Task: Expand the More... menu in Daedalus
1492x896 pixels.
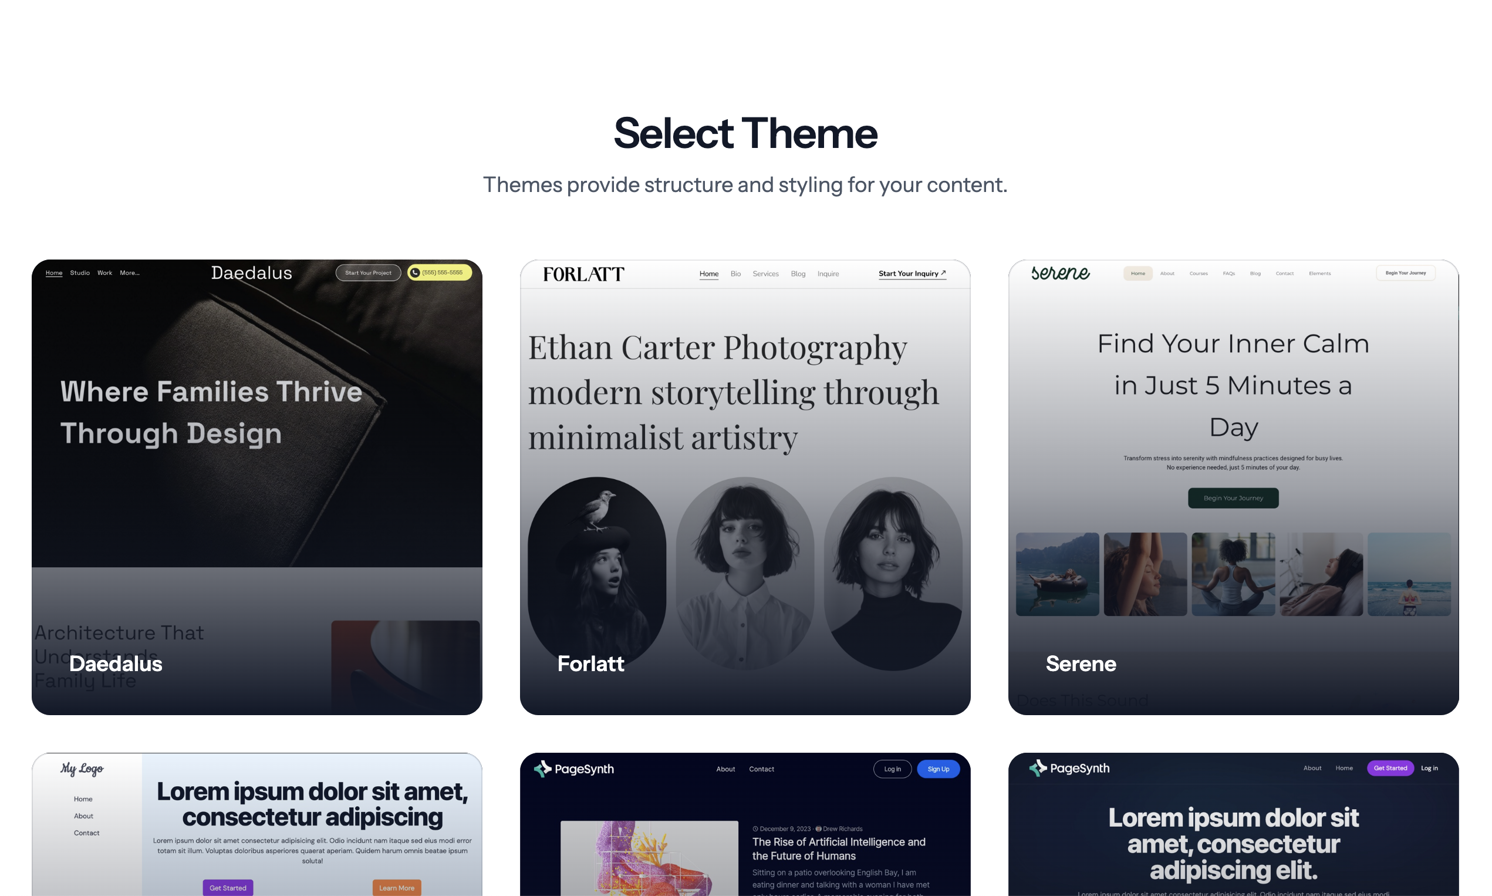Action: point(129,273)
